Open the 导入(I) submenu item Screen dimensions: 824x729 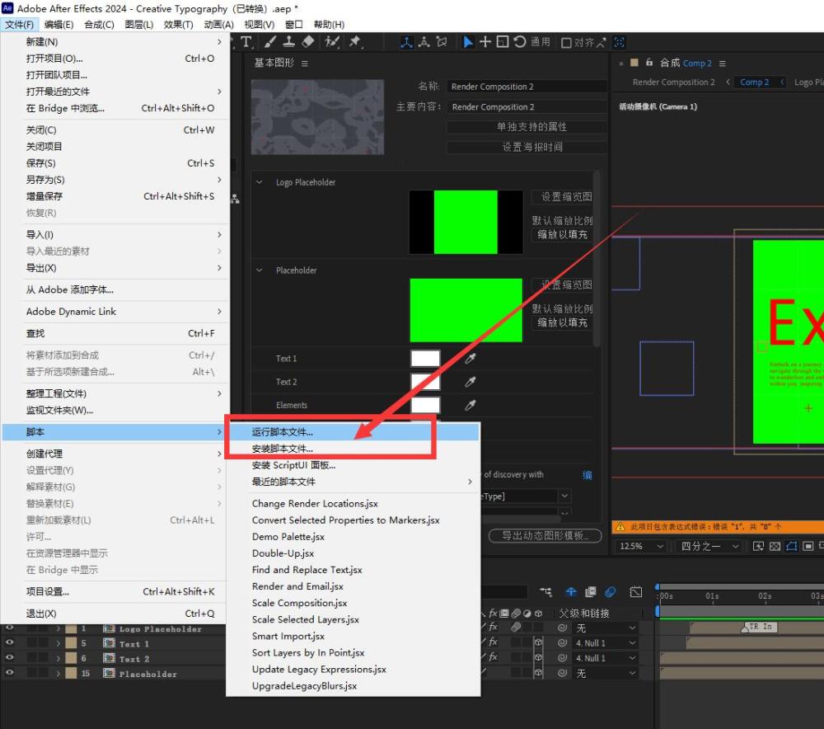tap(115, 234)
